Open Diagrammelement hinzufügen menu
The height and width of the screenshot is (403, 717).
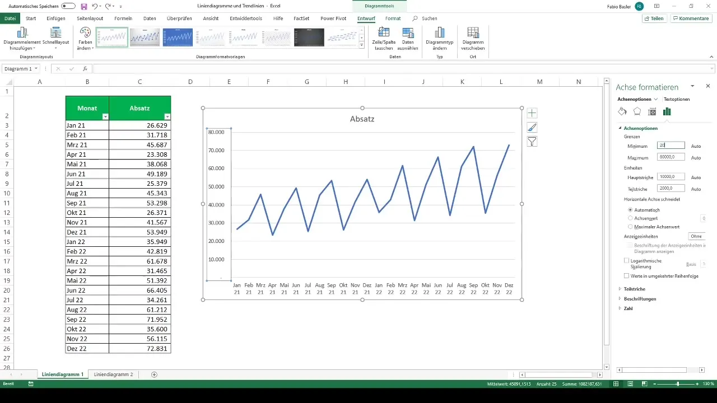pos(22,39)
